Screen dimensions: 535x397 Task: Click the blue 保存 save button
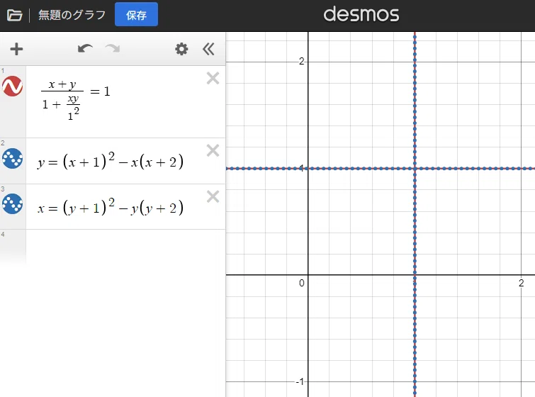coord(136,15)
